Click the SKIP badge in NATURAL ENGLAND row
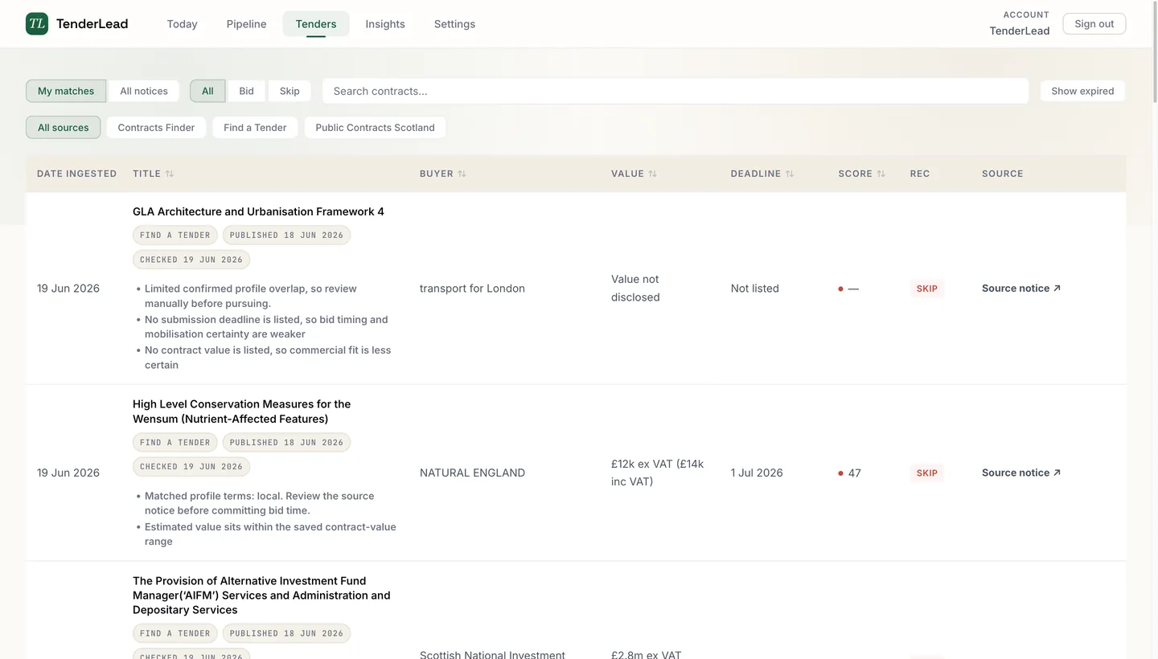 pyautogui.click(x=927, y=473)
